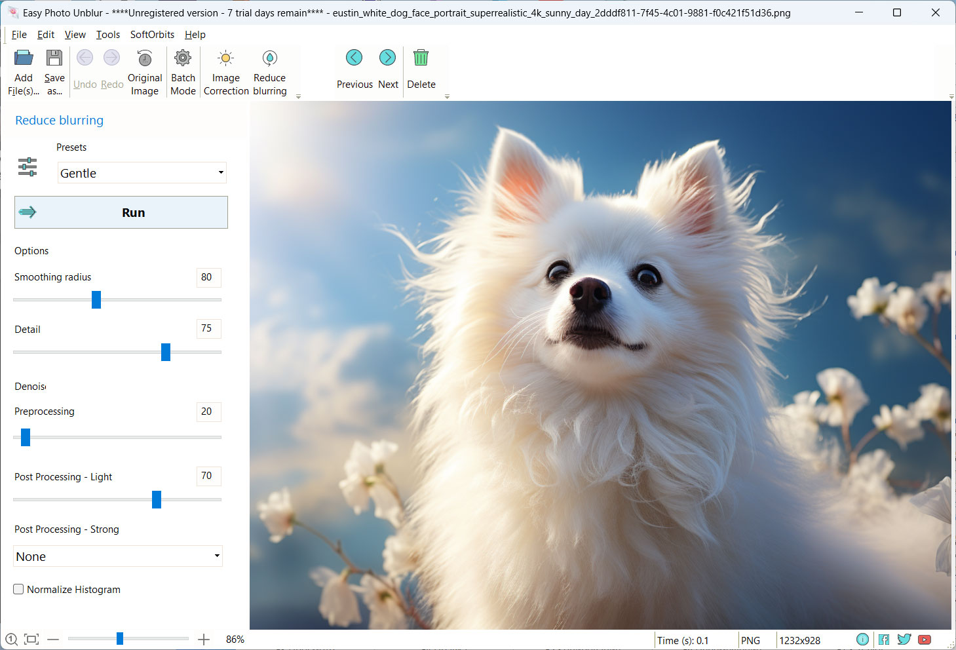Open Post Processing Strong None dropdown
Image resolution: width=956 pixels, height=650 pixels.
tap(118, 556)
